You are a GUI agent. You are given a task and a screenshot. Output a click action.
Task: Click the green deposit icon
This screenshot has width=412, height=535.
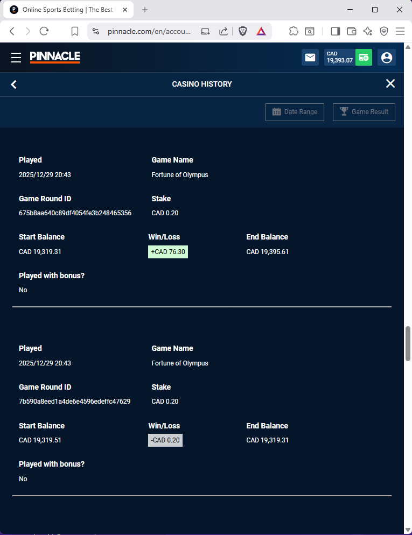(x=364, y=57)
